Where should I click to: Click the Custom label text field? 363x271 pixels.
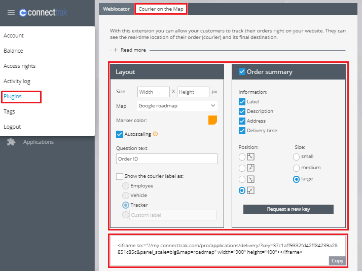173,215
